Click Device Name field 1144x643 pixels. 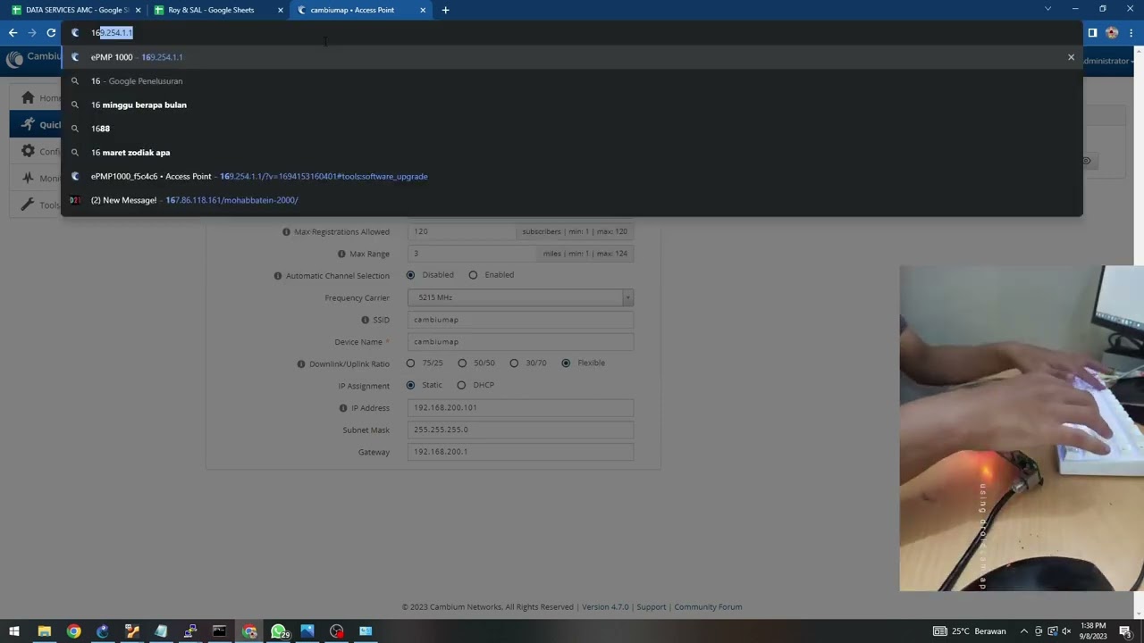pos(520,341)
